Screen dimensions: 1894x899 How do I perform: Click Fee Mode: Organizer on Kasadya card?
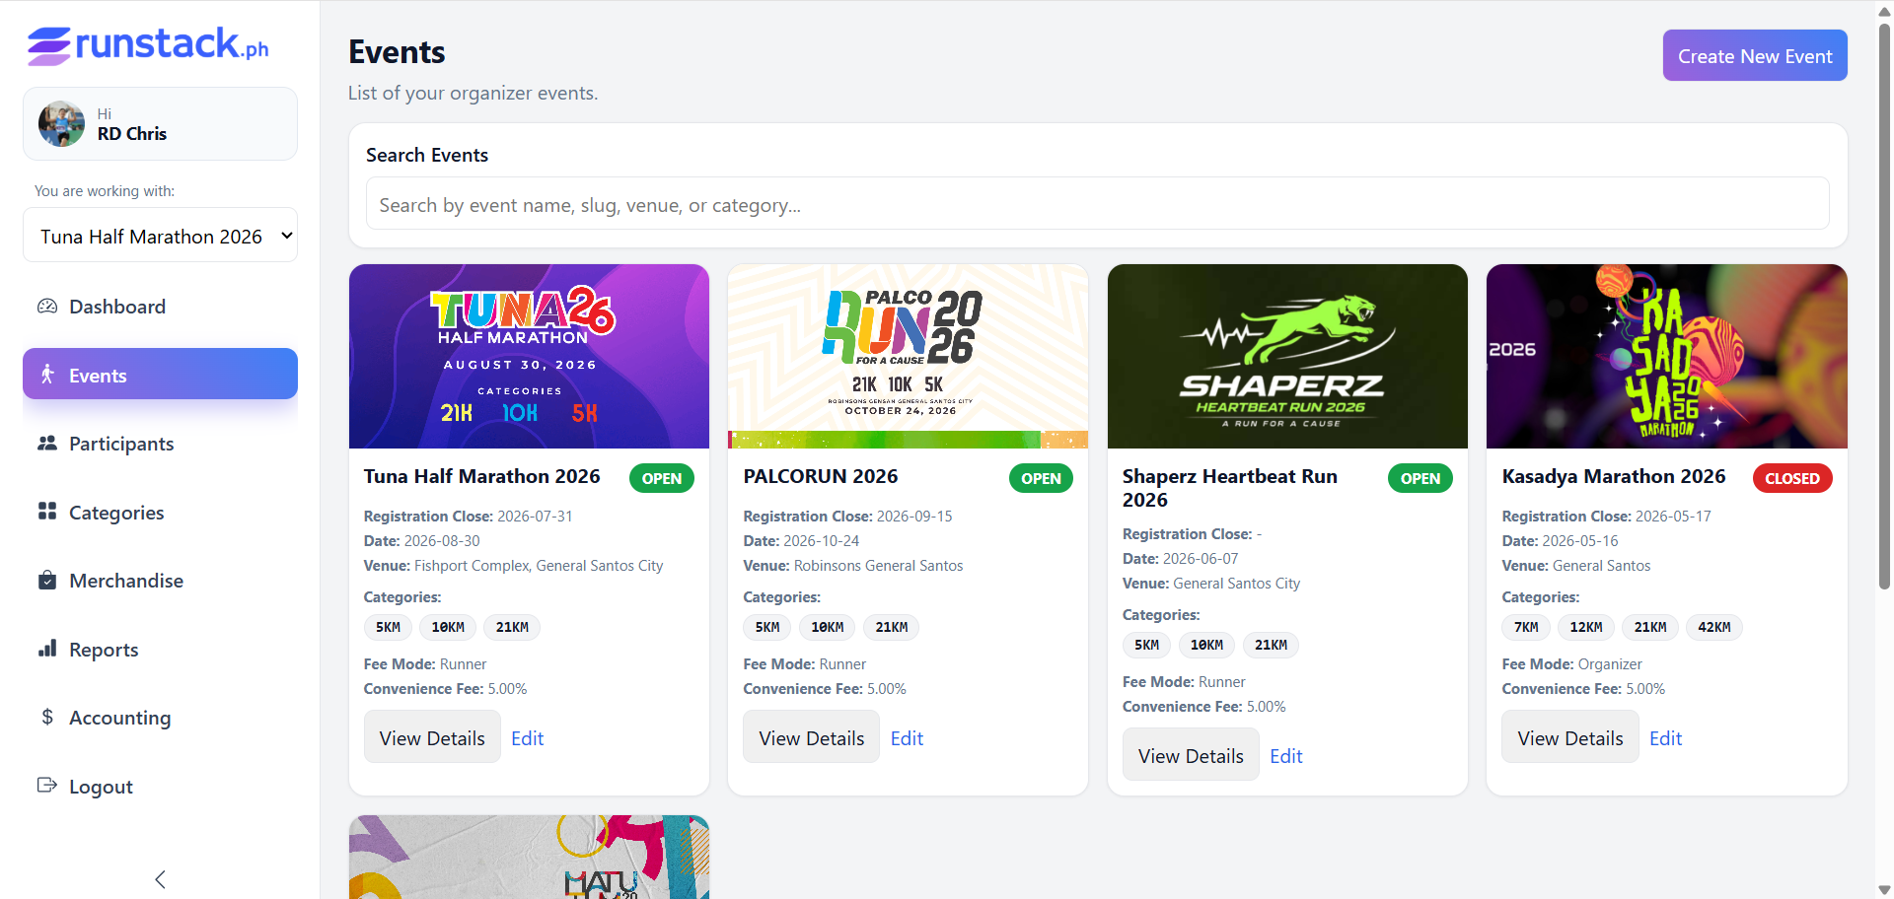tap(1571, 664)
